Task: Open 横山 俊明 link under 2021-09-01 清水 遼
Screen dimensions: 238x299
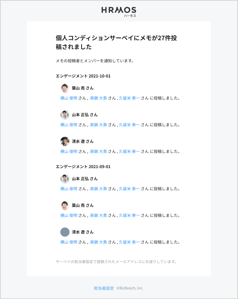Action: point(69,242)
